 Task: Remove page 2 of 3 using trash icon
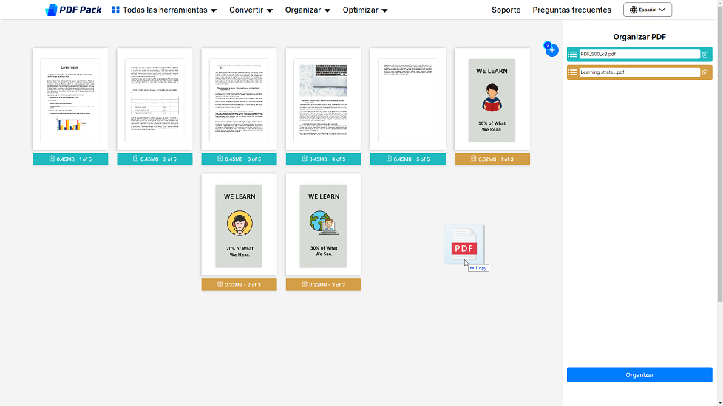point(220,284)
